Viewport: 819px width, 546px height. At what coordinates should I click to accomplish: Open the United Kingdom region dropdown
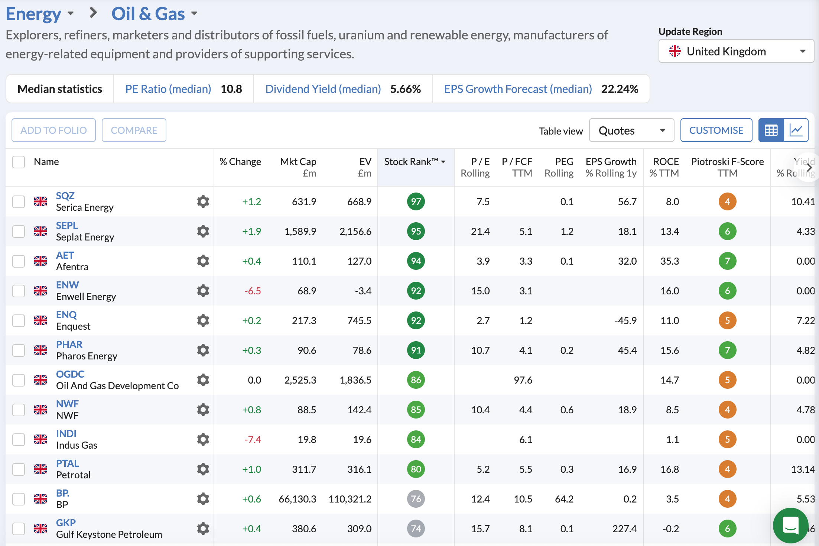736,51
